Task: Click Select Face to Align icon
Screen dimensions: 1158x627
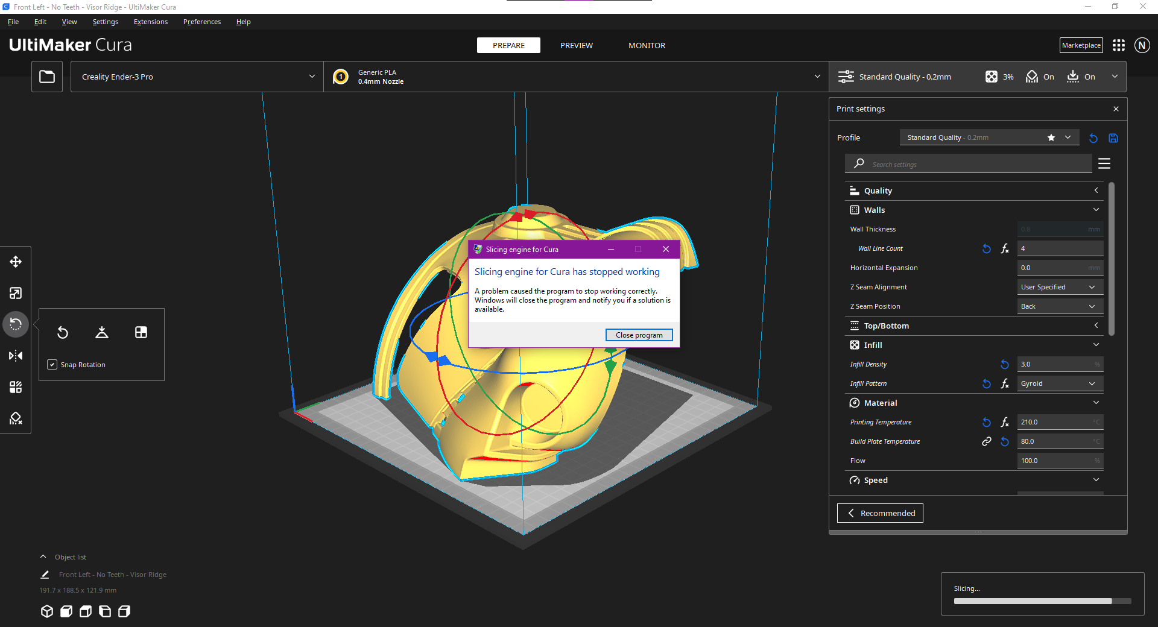Action: tap(141, 332)
